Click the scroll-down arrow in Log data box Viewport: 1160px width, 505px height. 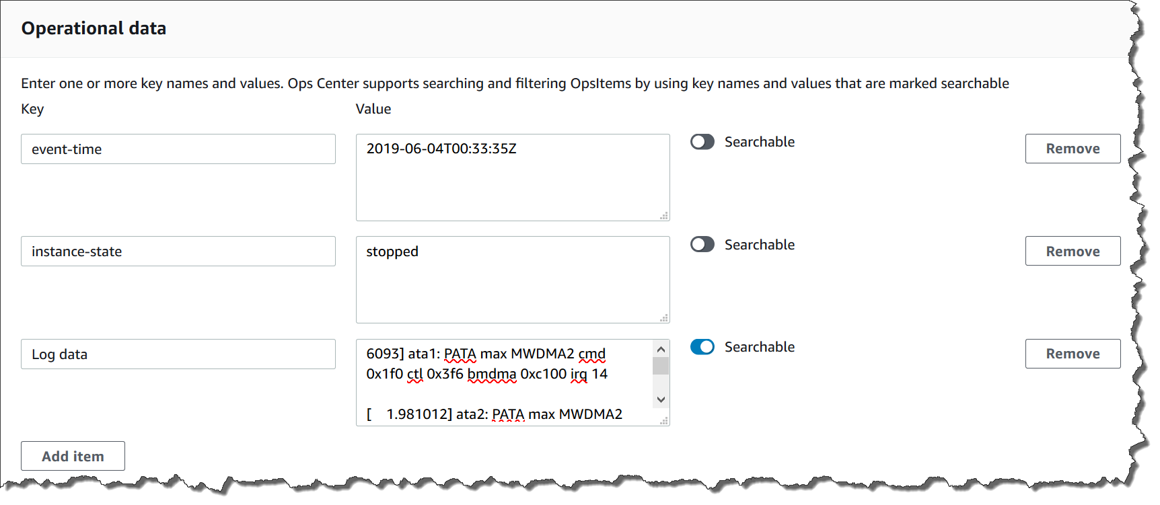661,399
